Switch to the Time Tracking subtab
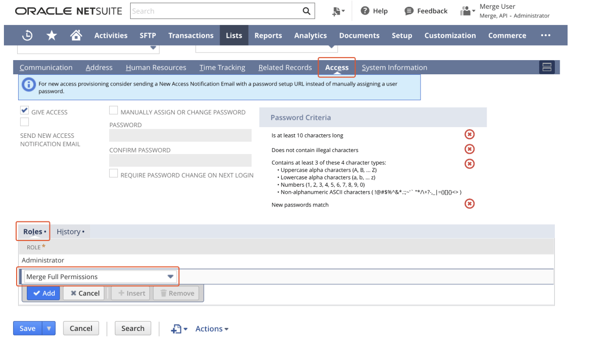This screenshot has width=594, height=349. pos(222,67)
